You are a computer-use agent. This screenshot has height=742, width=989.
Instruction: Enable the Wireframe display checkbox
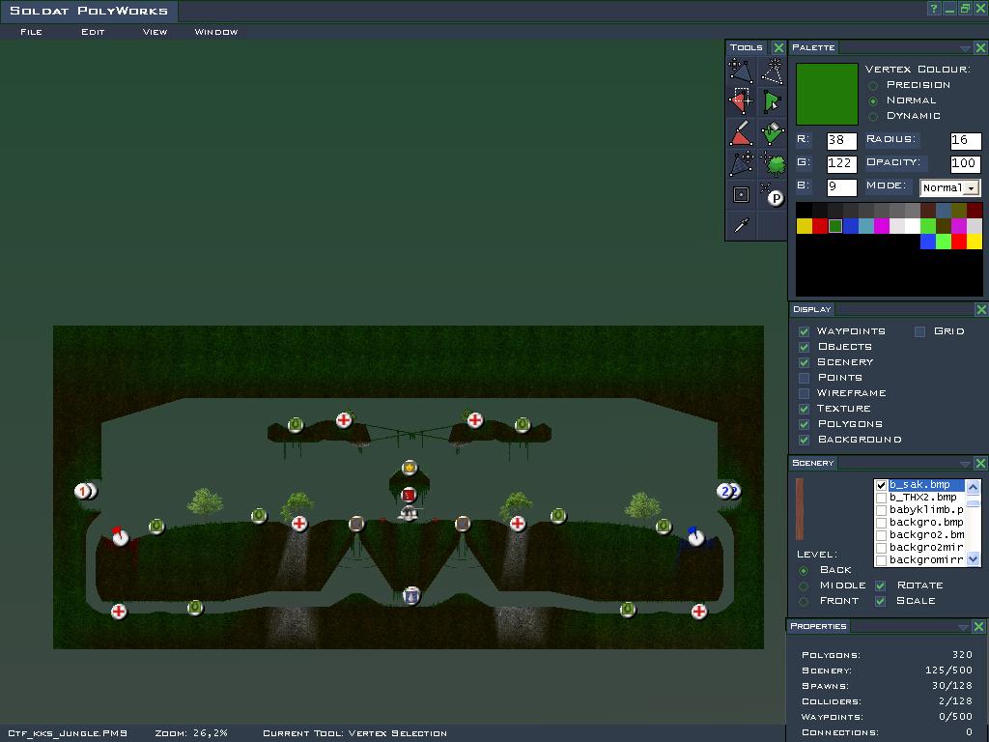(x=804, y=393)
